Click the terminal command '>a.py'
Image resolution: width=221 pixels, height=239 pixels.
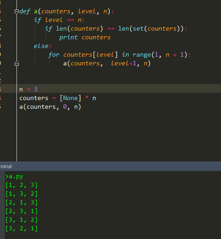(x=14, y=176)
